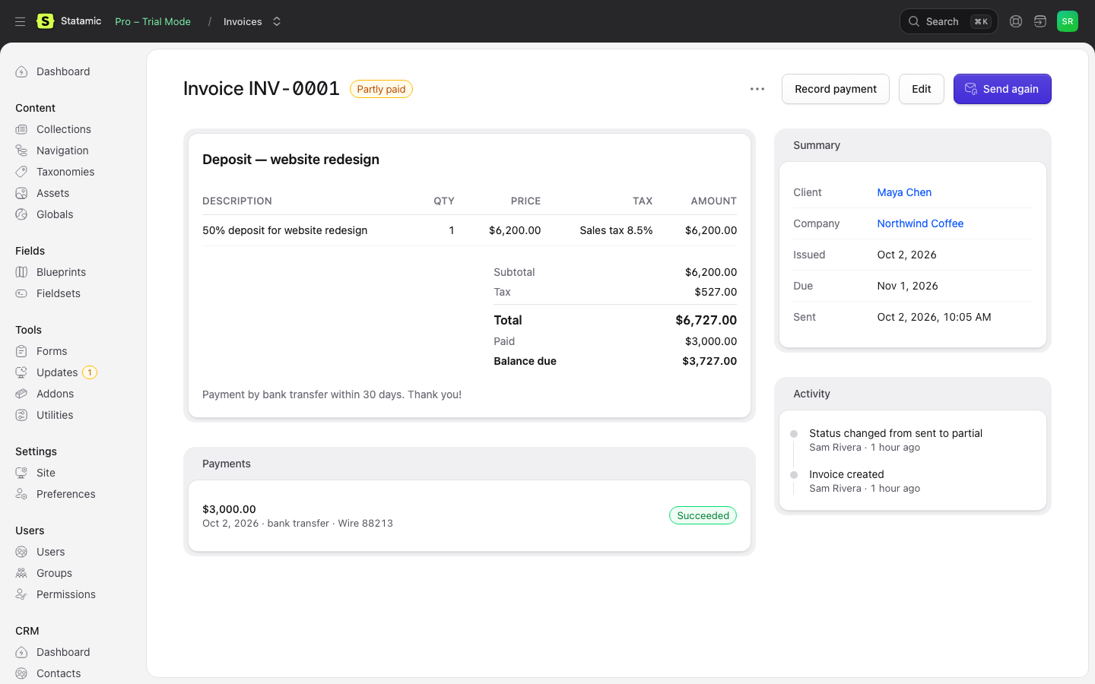Click the updates count badge 1
The width and height of the screenshot is (1095, 684).
click(90, 372)
